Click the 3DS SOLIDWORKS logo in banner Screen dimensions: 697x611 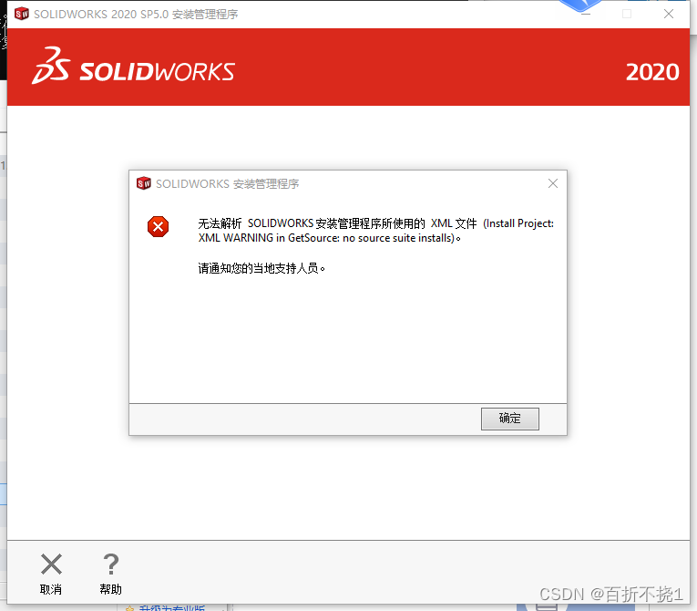pos(133,67)
